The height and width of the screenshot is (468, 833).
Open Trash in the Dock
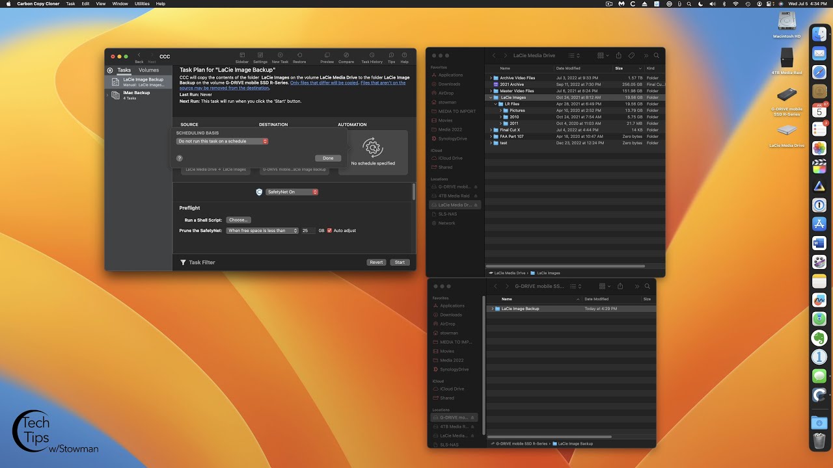[x=819, y=442]
